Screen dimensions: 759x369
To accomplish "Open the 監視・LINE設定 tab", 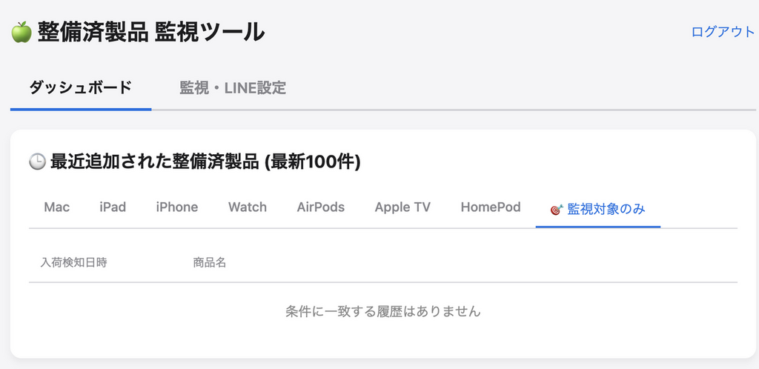I will click(233, 87).
